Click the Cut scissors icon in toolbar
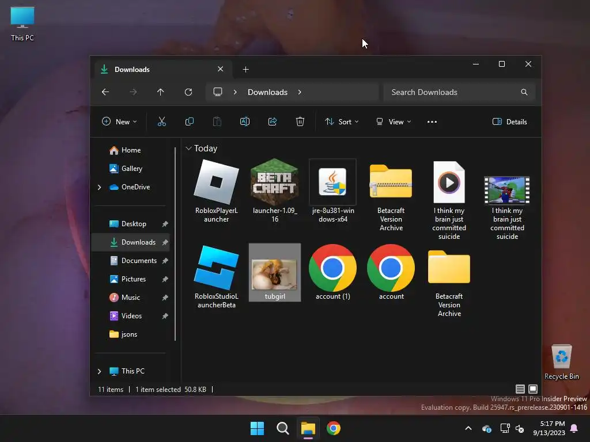This screenshot has height=442, width=590. pyautogui.click(x=162, y=122)
